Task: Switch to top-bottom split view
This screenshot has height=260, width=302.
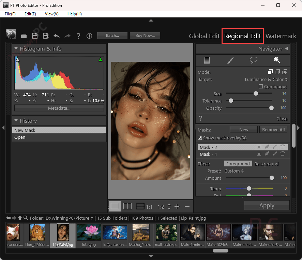Action: [x=140, y=206]
